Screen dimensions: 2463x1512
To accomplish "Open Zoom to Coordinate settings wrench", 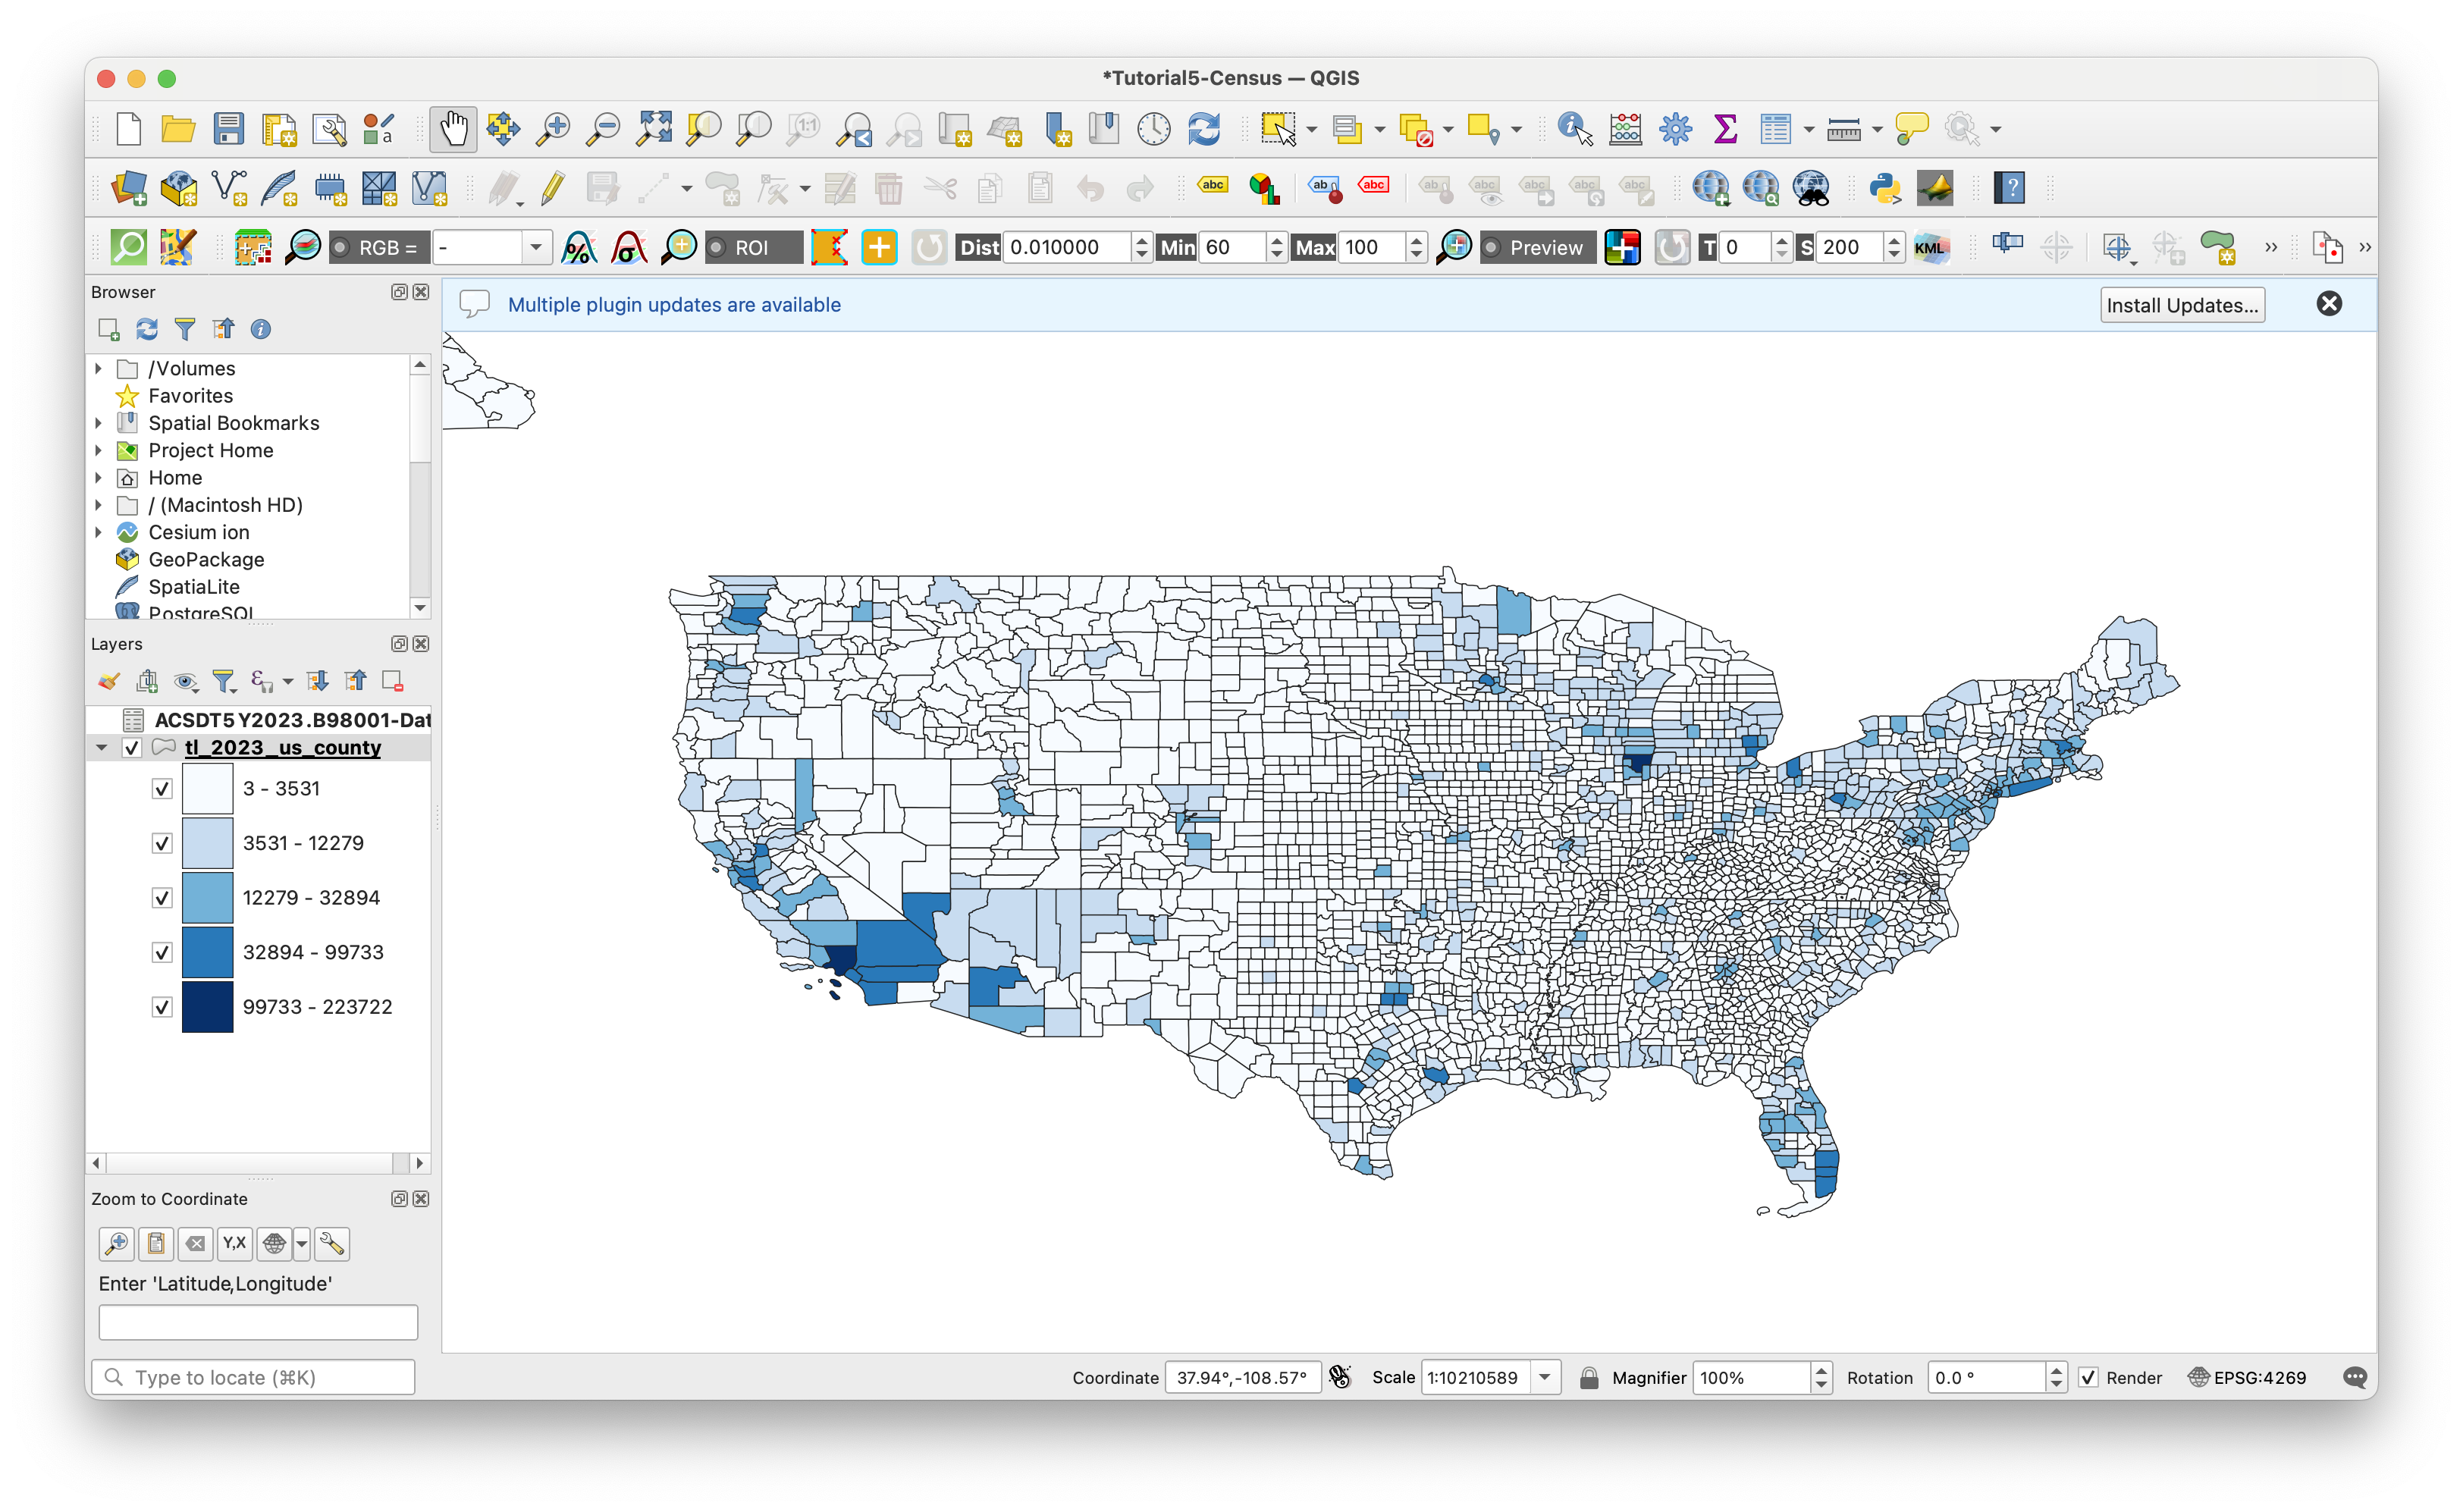I will (x=332, y=1243).
